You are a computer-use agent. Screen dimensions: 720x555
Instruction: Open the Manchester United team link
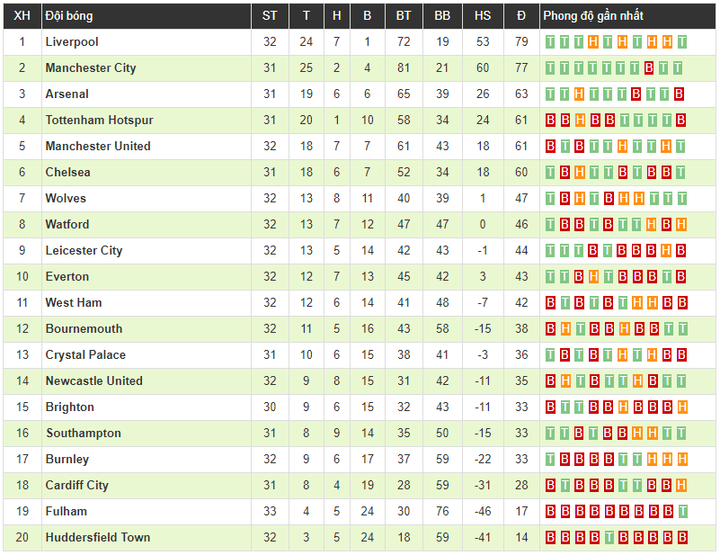coord(98,147)
